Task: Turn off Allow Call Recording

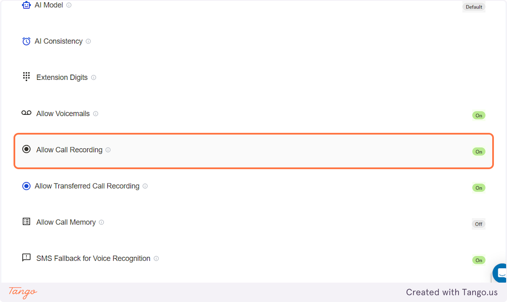Action: coord(478,151)
